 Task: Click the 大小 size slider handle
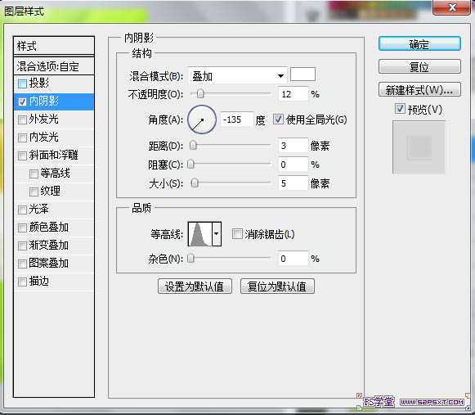(x=195, y=183)
